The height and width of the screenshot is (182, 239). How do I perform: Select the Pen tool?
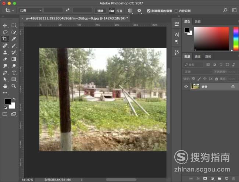coord(5,73)
